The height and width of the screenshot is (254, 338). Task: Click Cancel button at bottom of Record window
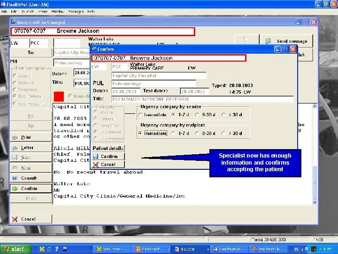pos(31,219)
